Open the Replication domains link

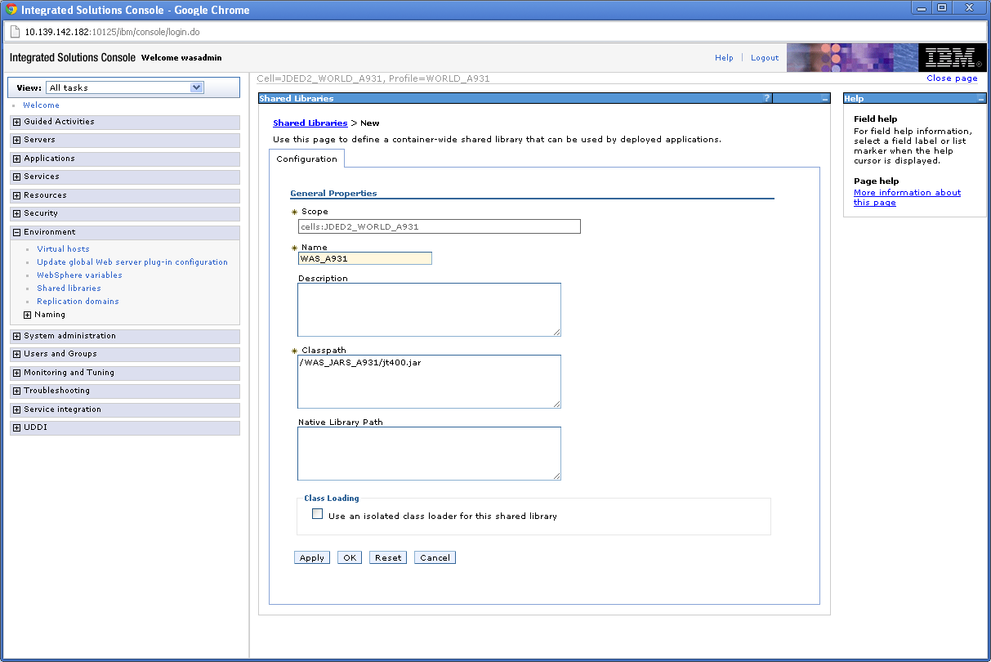click(x=78, y=302)
